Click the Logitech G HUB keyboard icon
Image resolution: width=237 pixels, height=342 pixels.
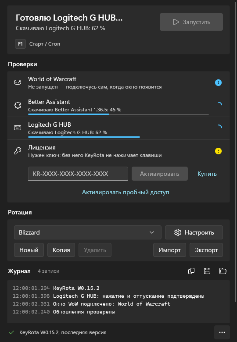[x=18, y=128]
